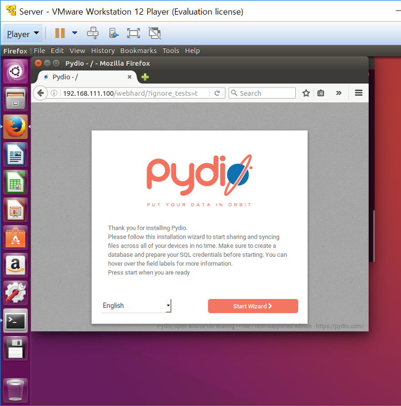Open Firefox File menu
The height and width of the screenshot is (406, 401).
click(x=39, y=51)
